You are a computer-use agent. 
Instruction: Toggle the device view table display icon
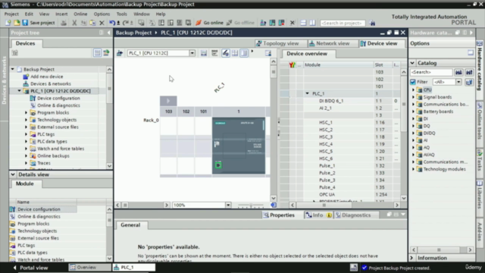tap(244, 53)
